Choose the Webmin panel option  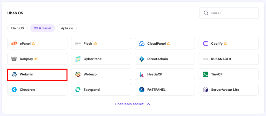pyautogui.click(x=37, y=74)
